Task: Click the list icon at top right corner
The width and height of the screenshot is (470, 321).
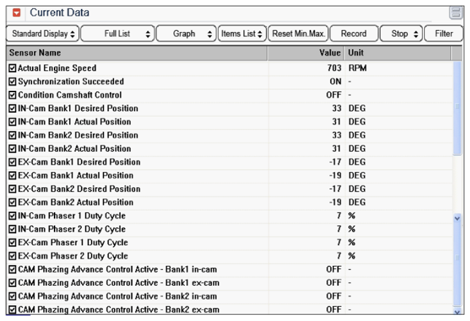Action: pos(455,13)
